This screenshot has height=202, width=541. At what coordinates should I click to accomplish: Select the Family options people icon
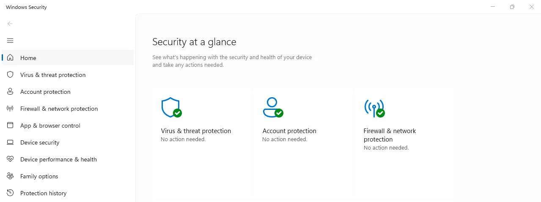11,176
